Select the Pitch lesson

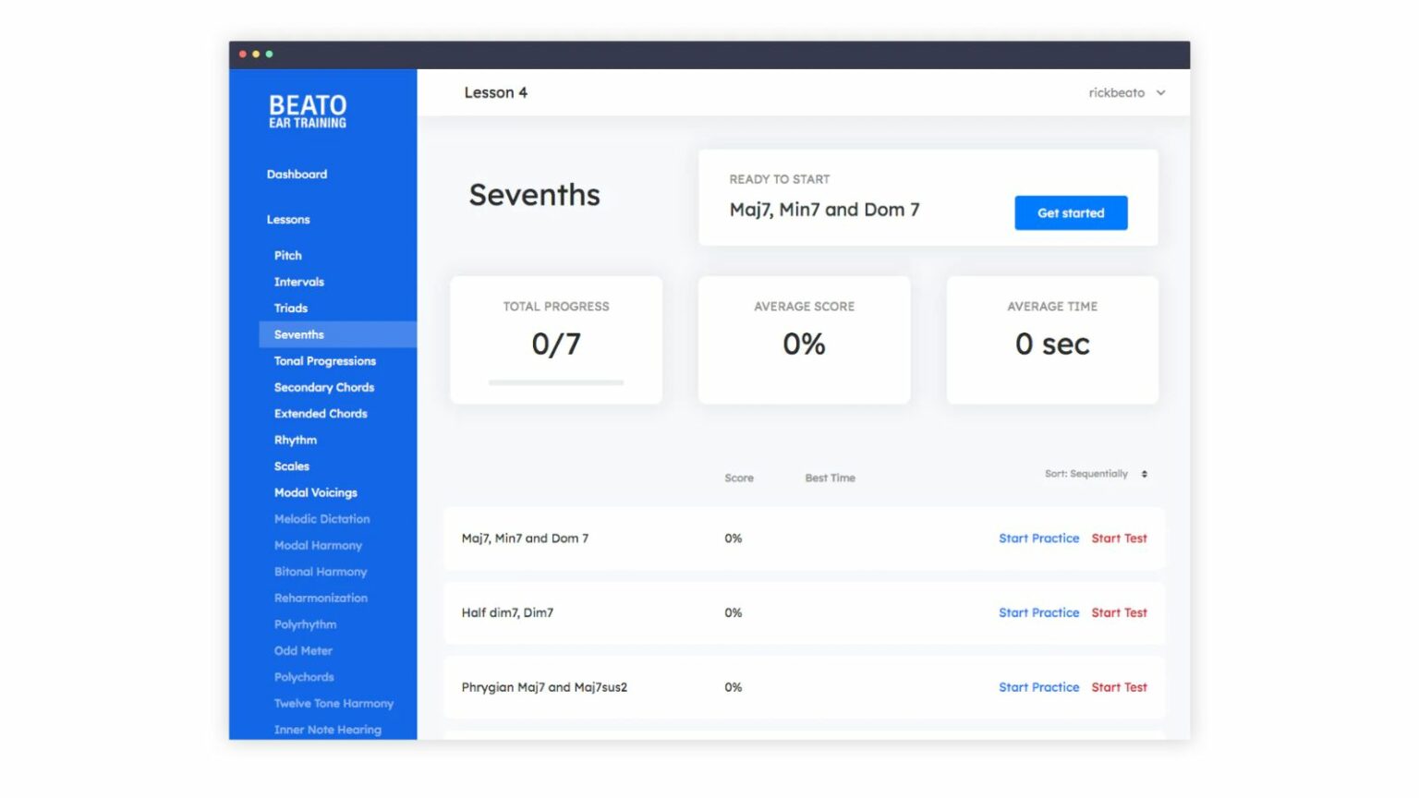(x=287, y=255)
